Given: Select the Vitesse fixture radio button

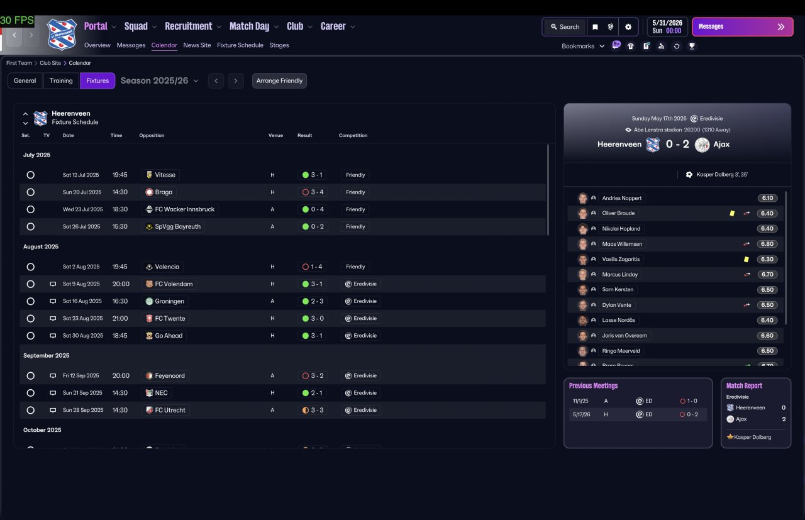Looking at the screenshot, I should pos(30,175).
